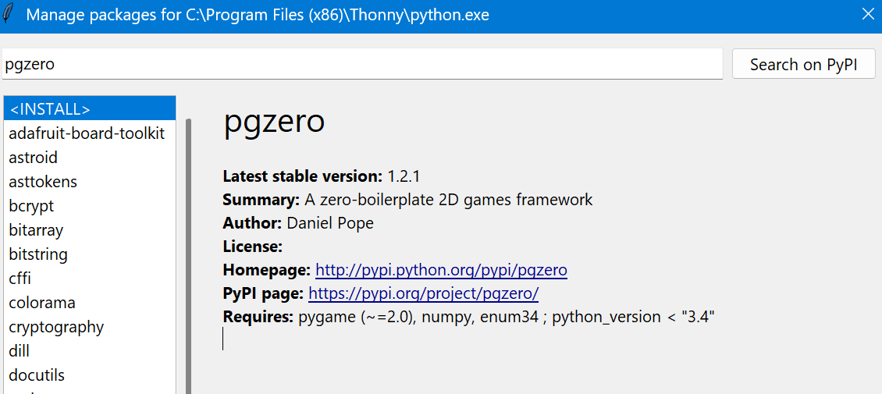Open the pypi.org/project/pgzero PyPI page link
This screenshot has height=394, width=882.
[x=424, y=293]
